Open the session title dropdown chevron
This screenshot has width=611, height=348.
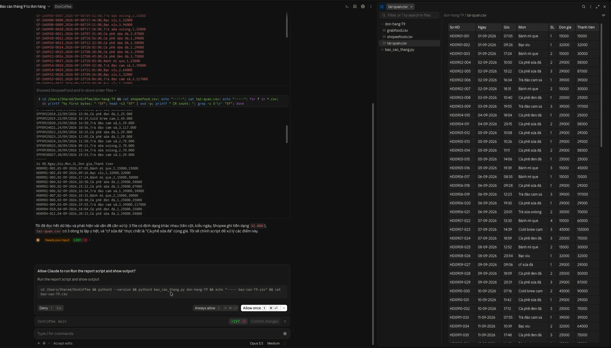[49, 6]
